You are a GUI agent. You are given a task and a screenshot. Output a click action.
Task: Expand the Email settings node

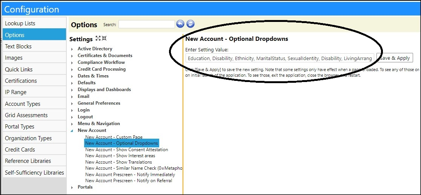pyautogui.click(x=72, y=97)
